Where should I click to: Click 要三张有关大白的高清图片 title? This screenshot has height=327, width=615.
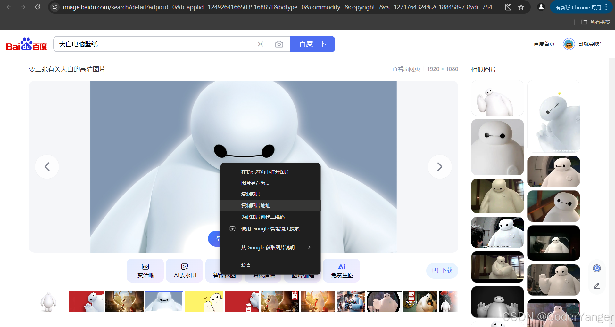67,69
